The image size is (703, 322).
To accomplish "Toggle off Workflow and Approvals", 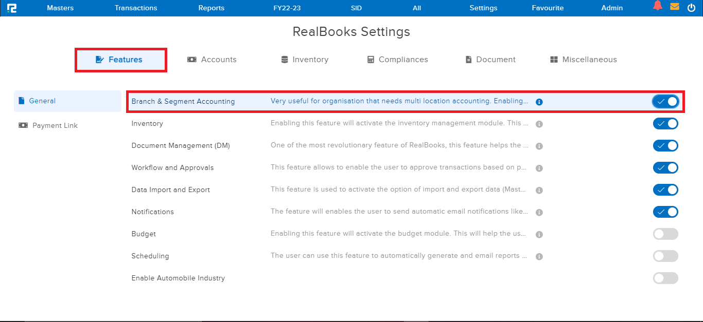I will [x=665, y=168].
